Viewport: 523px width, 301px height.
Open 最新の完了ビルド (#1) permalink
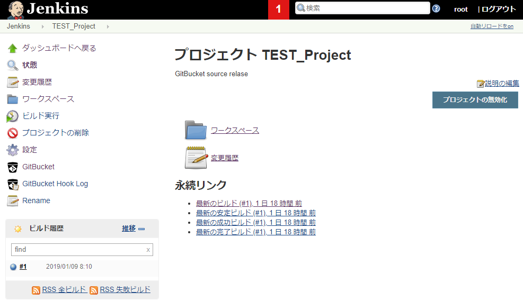coord(256,232)
